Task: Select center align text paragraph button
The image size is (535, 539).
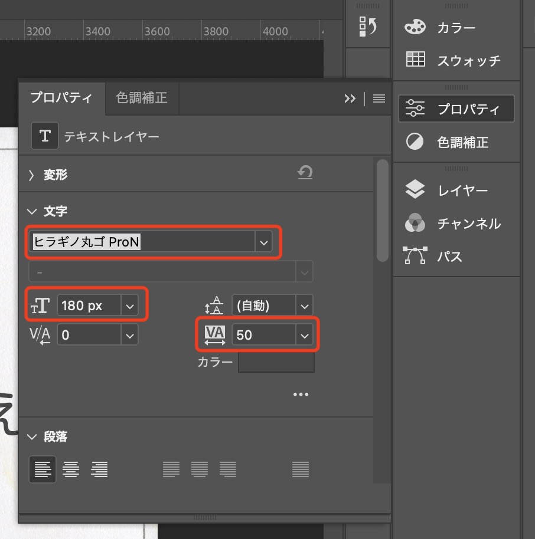Action: [x=71, y=469]
